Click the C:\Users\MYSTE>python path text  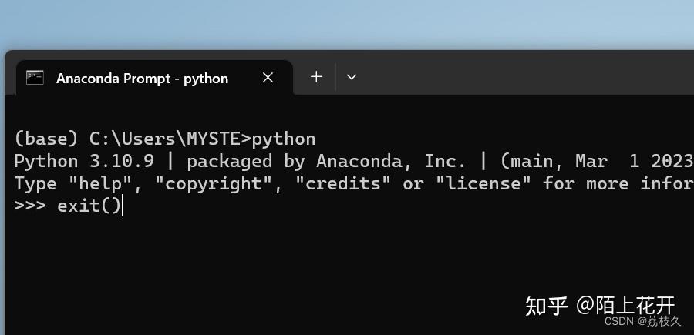[x=202, y=139]
